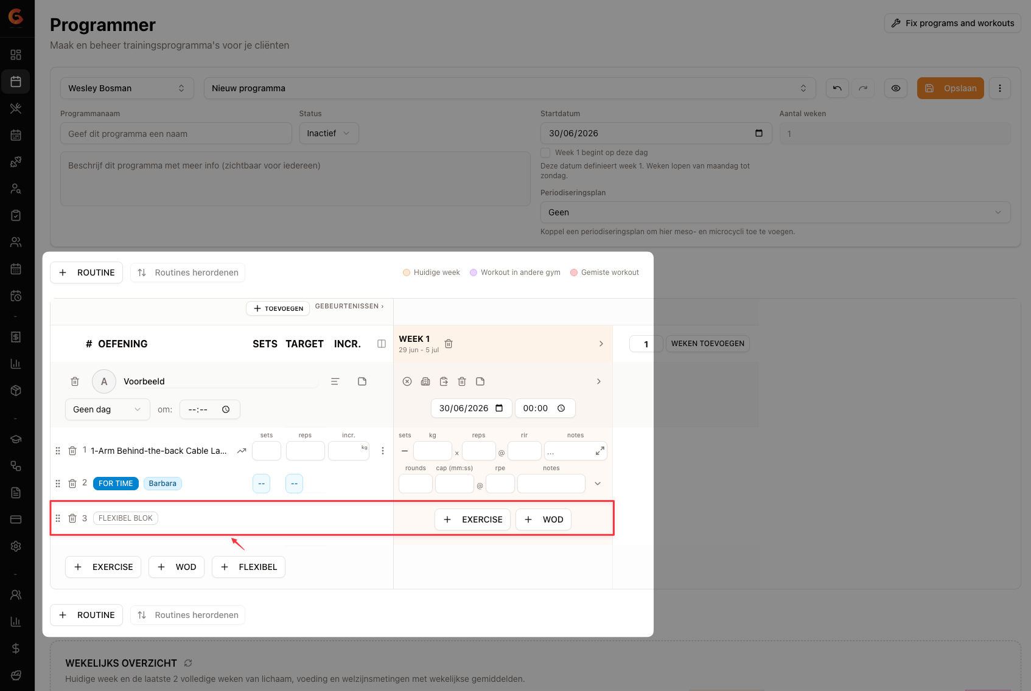Open the plain dollar sign sidebar icon
1031x691 pixels.
(x=16, y=648)
